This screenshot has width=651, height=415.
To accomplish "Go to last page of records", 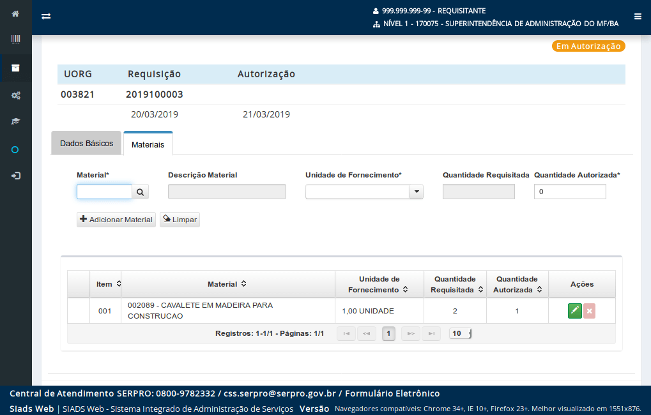I will pyautogui.click(x=431, y=334).
